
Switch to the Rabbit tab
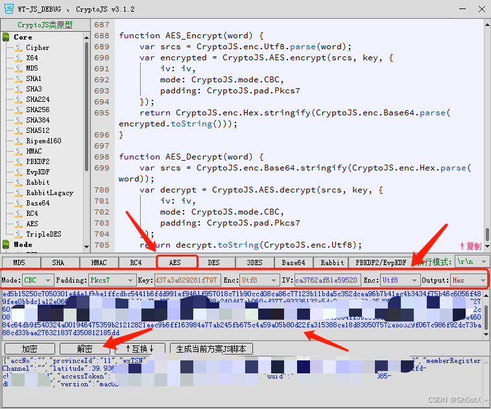[x=332, y=263]
